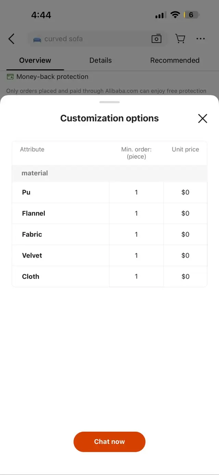Close the Customization options sheet

tap(203, 118)
